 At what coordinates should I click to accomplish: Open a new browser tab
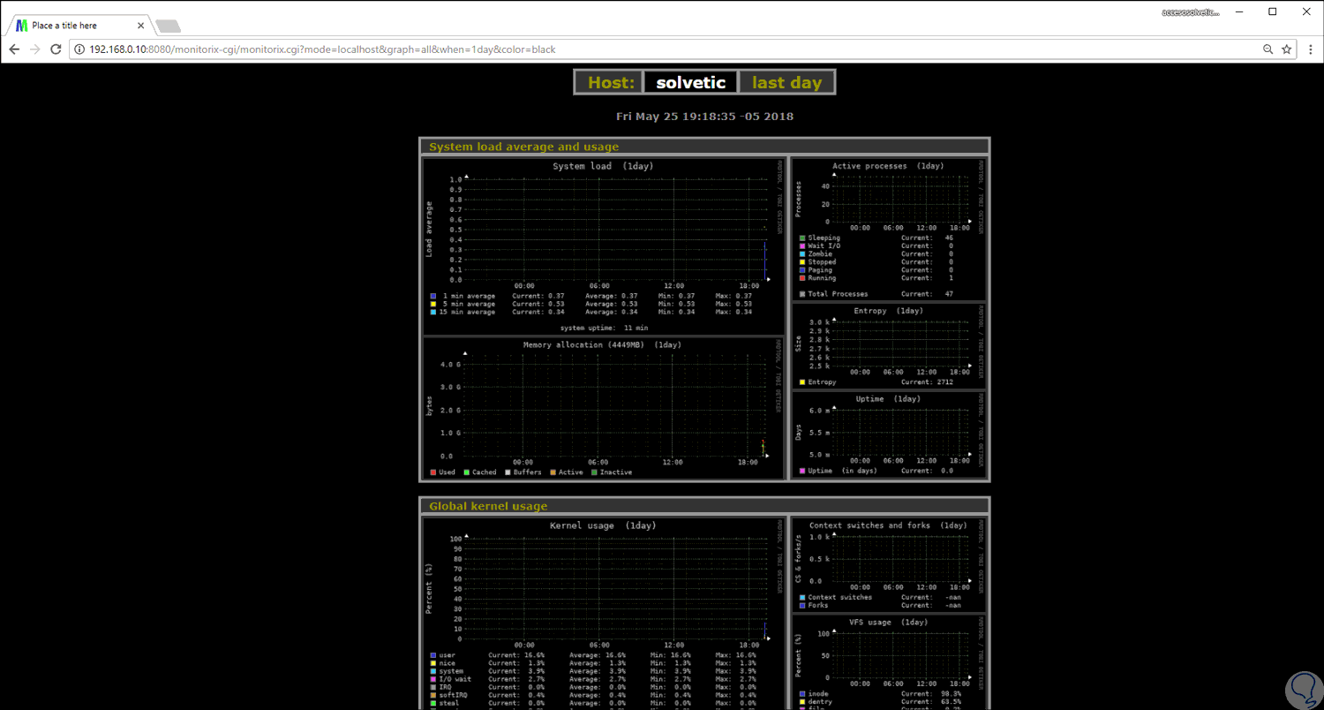(168, 26)
